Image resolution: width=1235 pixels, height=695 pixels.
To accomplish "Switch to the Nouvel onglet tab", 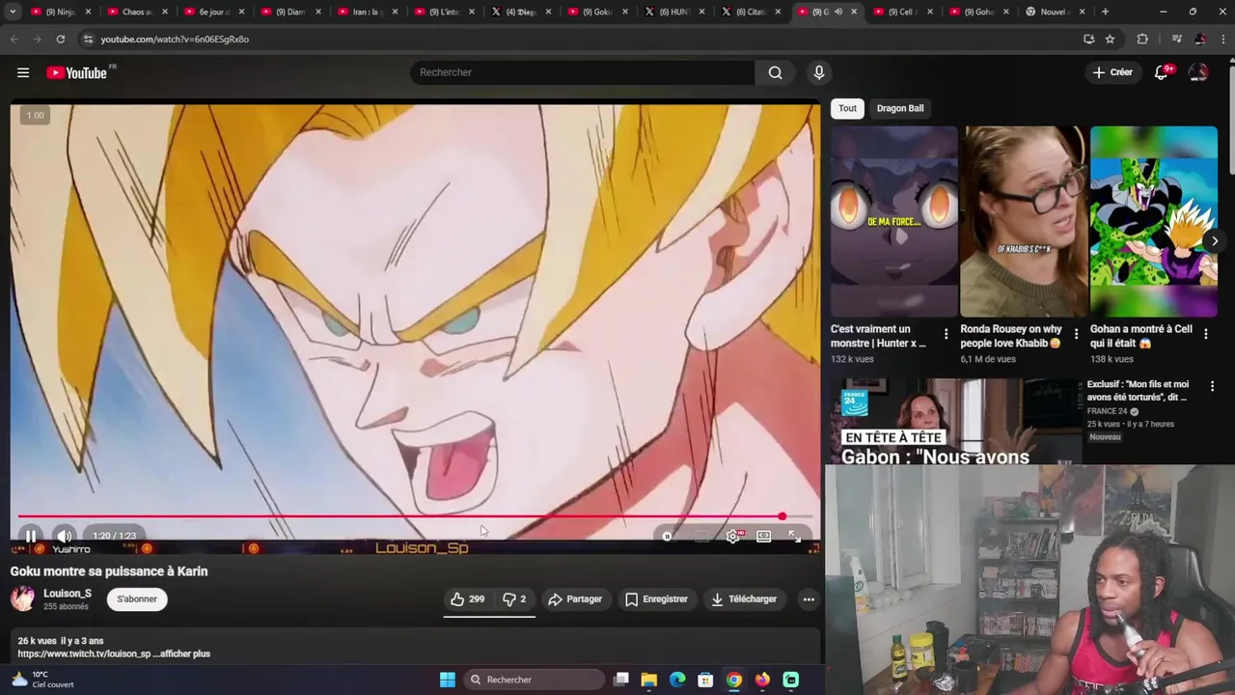I will pyautogui.click(x=1057, y=12).
